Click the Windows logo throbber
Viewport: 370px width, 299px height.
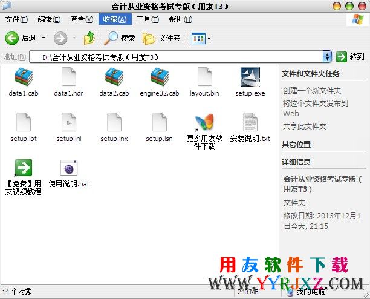pyautogui.click(x=358, y=19)
